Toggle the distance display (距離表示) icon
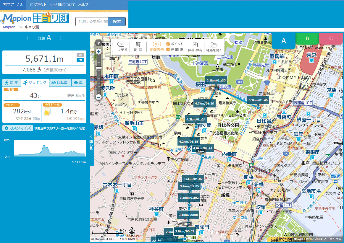 157,44
